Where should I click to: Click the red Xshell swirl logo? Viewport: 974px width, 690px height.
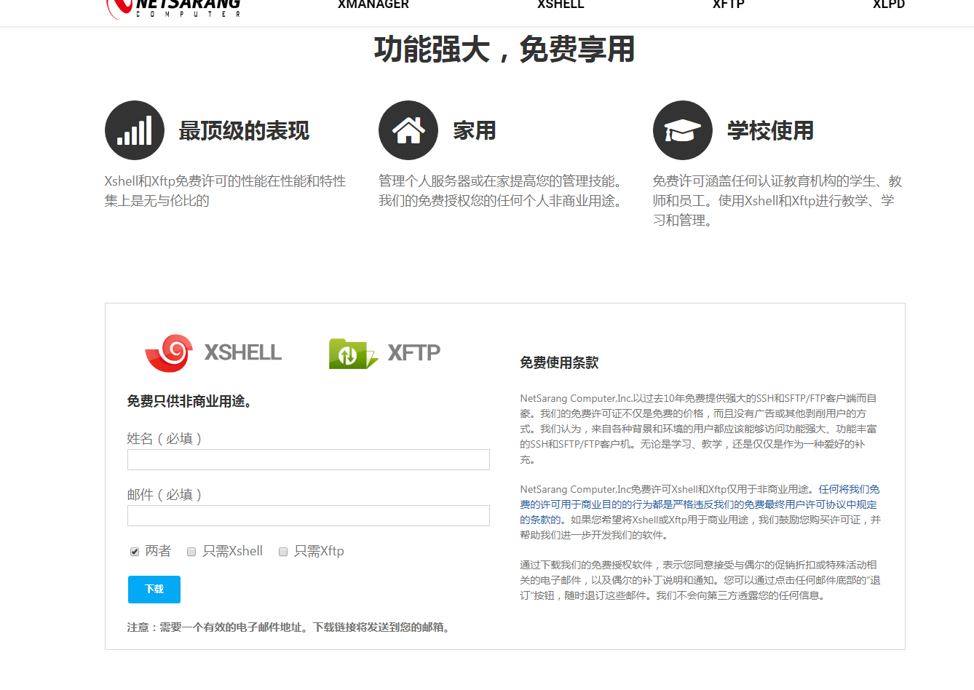point(170,353)
